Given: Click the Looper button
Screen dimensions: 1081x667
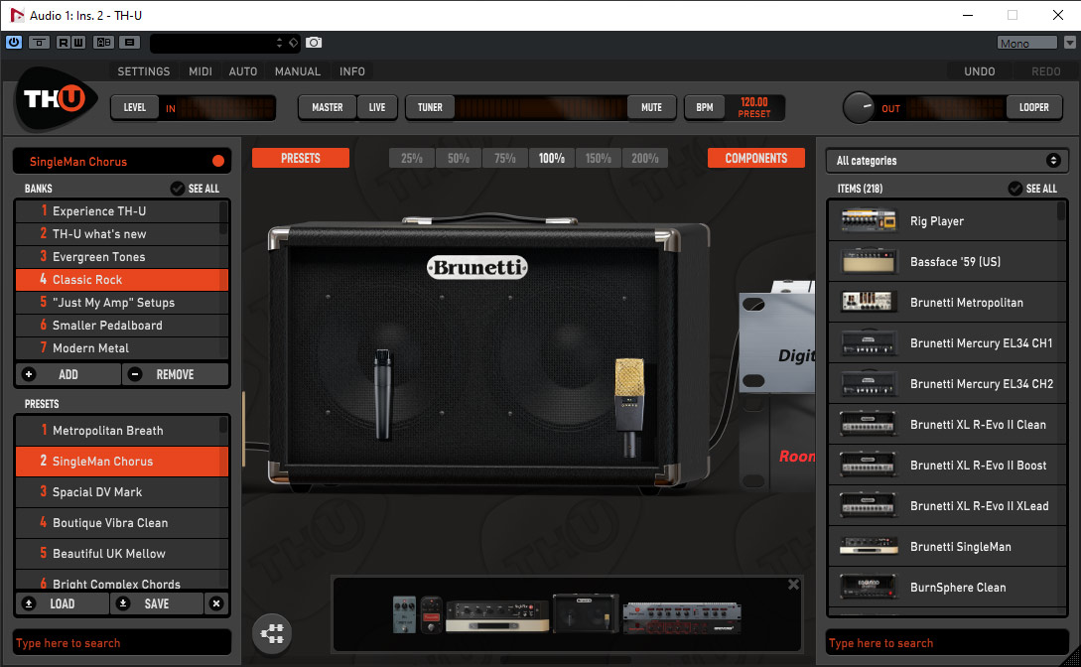Looking at the screenshot, I should tap(1033, 107).
